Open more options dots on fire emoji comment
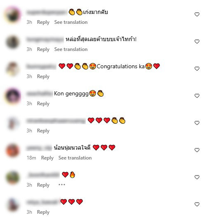 62,185
